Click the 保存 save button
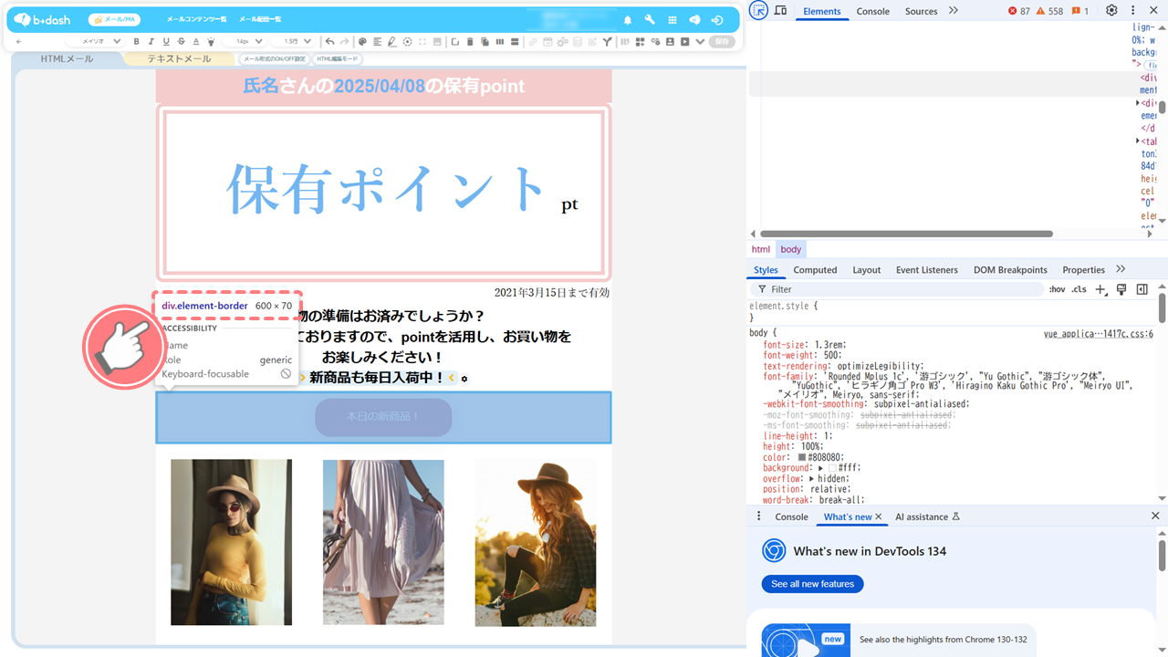Image resolution: width=1168 pixels, height=657 pixels. click(722, 41)
